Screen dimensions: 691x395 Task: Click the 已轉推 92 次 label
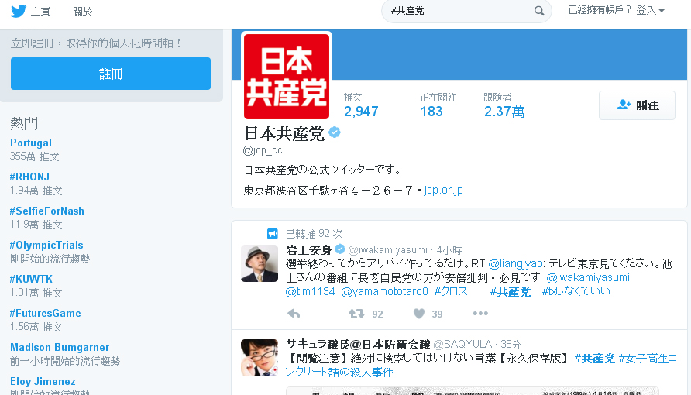click(x=314, y=234)
